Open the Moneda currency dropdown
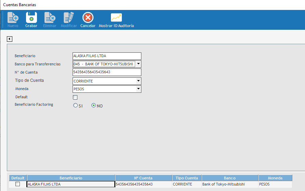 click(138, 89)
